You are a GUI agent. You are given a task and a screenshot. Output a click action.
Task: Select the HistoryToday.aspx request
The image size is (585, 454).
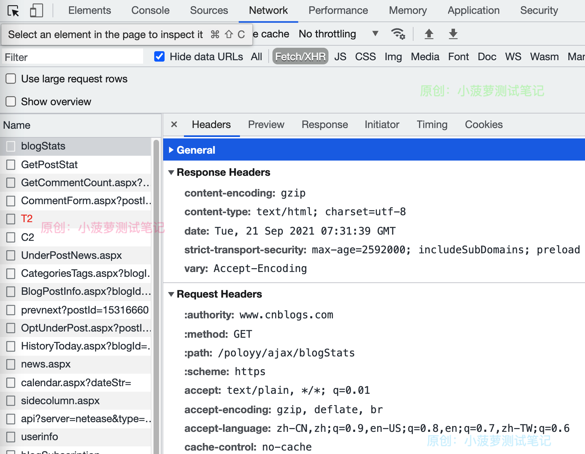point(75,346)
